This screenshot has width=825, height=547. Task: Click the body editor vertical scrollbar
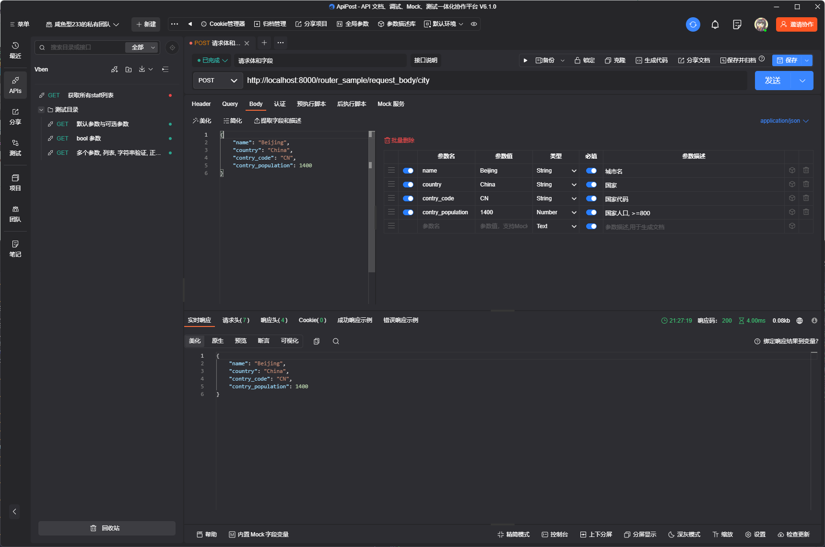[x=371, y=201]
